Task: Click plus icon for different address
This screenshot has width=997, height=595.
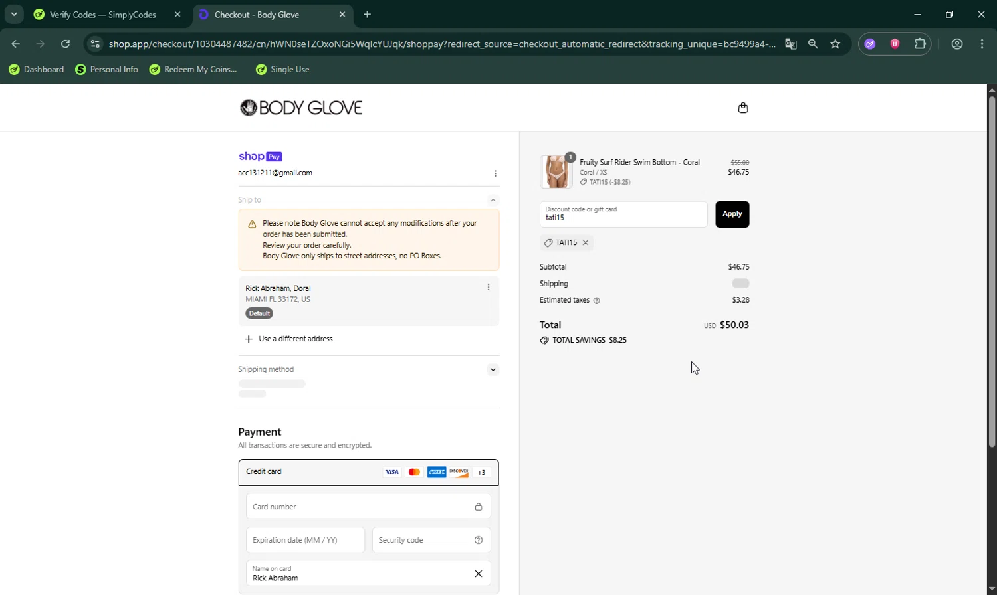Action: [x=249, y=339]
